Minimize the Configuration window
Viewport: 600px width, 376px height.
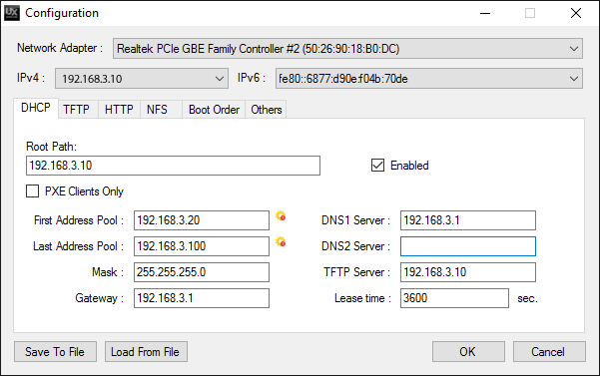tap(485, 13)
